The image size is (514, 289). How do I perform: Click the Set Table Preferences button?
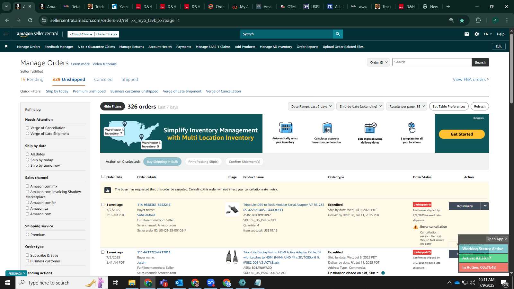pyautogui.click(x=449, y=106)
